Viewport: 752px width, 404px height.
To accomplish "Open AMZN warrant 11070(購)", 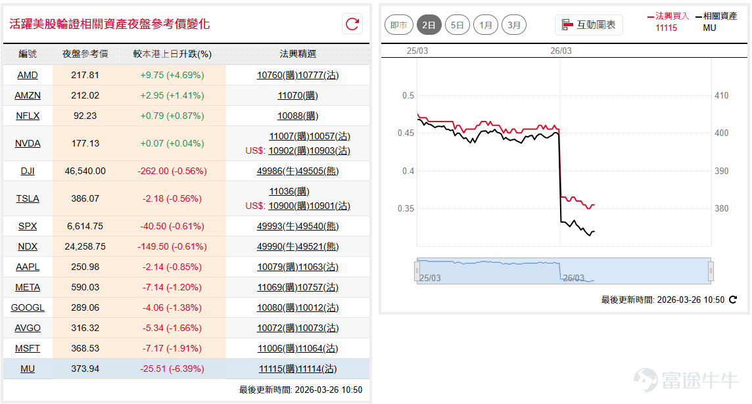I will point(298,95).
